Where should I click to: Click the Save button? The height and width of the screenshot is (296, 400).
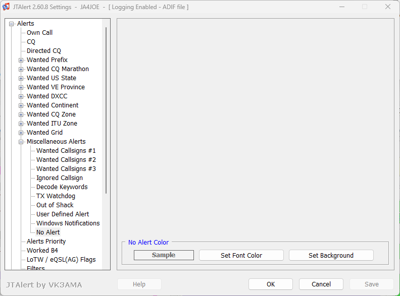pyautogui.click(x=372, y=284)
